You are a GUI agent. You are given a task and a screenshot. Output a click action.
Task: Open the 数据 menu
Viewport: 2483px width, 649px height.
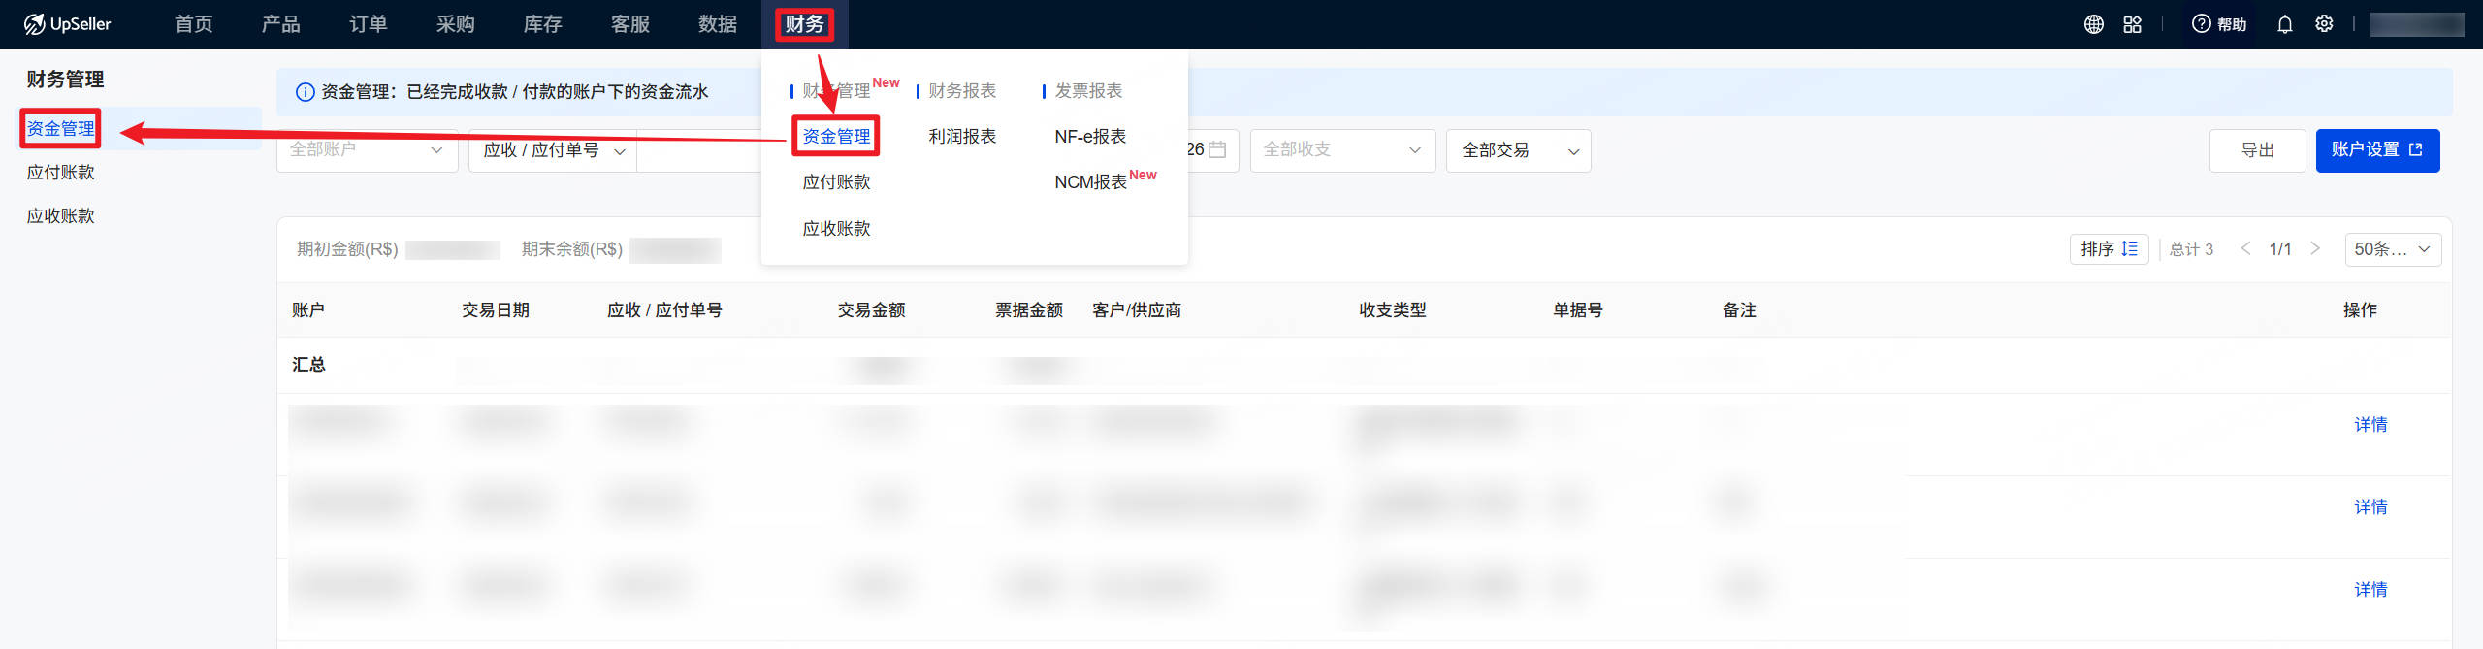pos(718,23)
